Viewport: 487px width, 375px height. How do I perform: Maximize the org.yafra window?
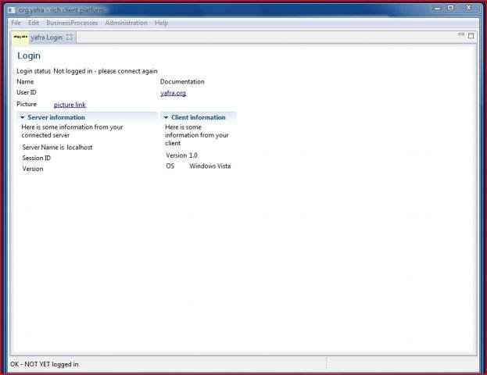click(451, 8)
